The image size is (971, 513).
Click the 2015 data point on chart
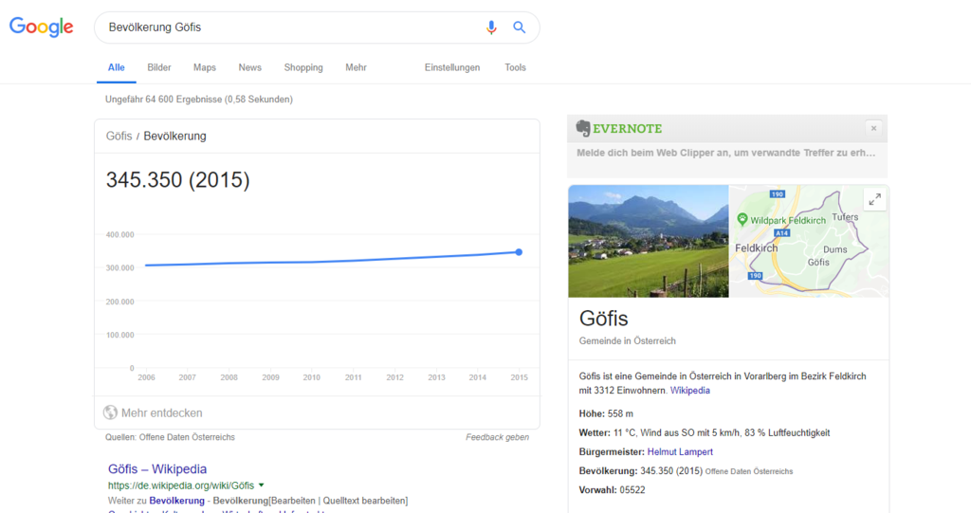[519, 252]
